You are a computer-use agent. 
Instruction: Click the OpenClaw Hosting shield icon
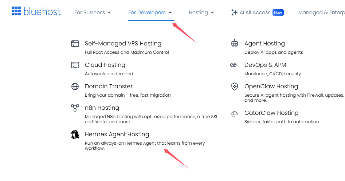pyautogui.click(x=235, y=87)
